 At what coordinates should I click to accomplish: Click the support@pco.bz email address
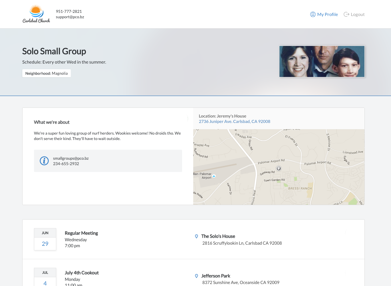70,17
